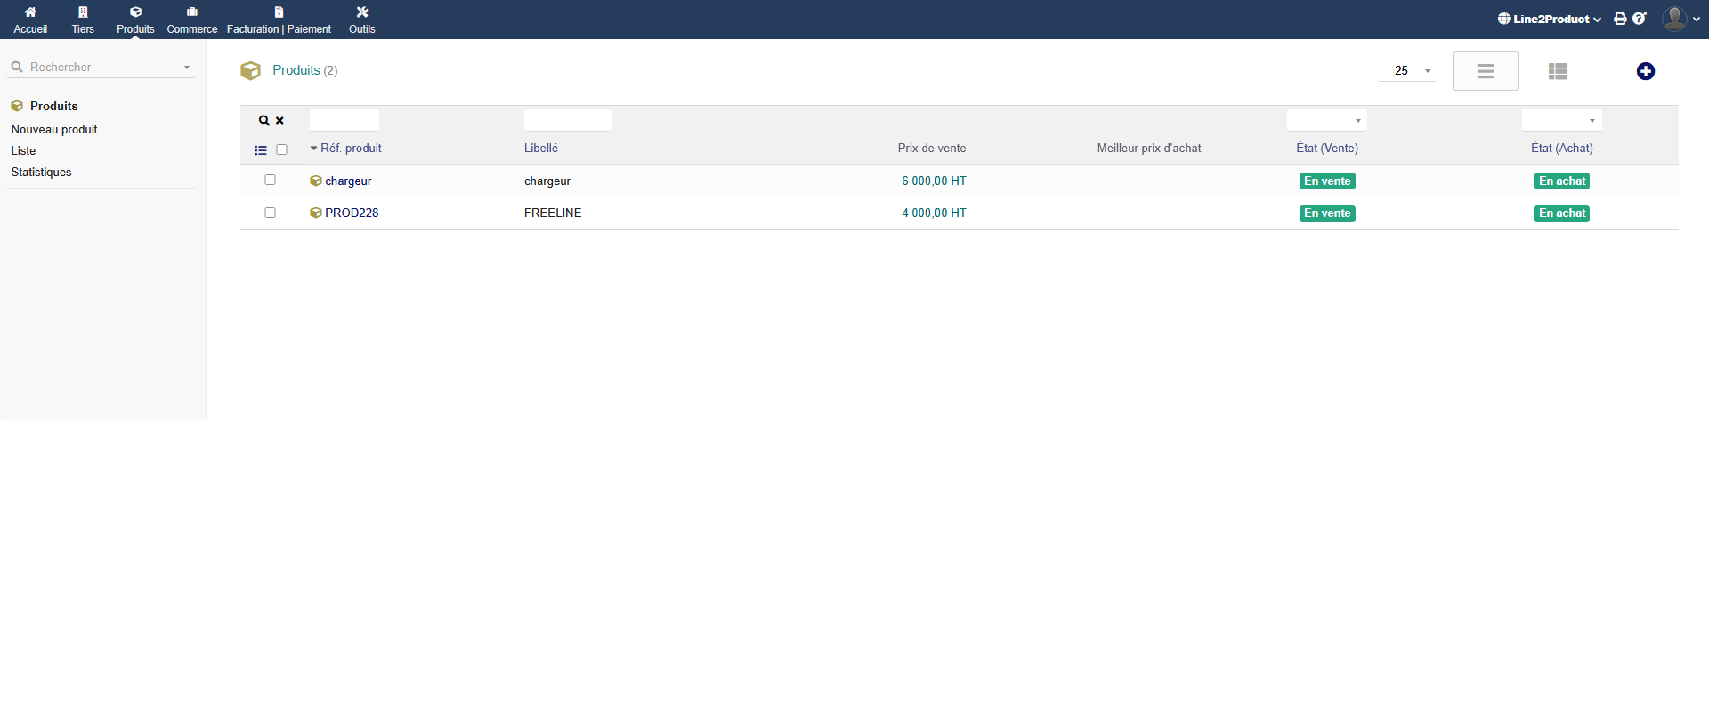Click the plus icon to add a product

coord(1645,71)
